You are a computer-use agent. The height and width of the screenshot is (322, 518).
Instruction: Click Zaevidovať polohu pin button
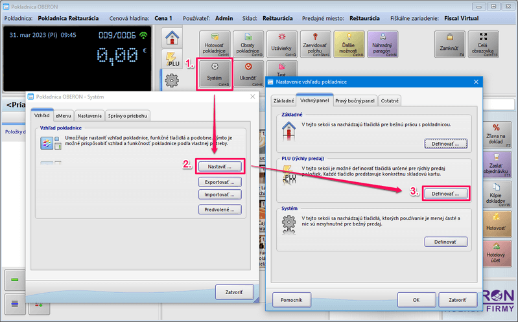coord(315,43)
